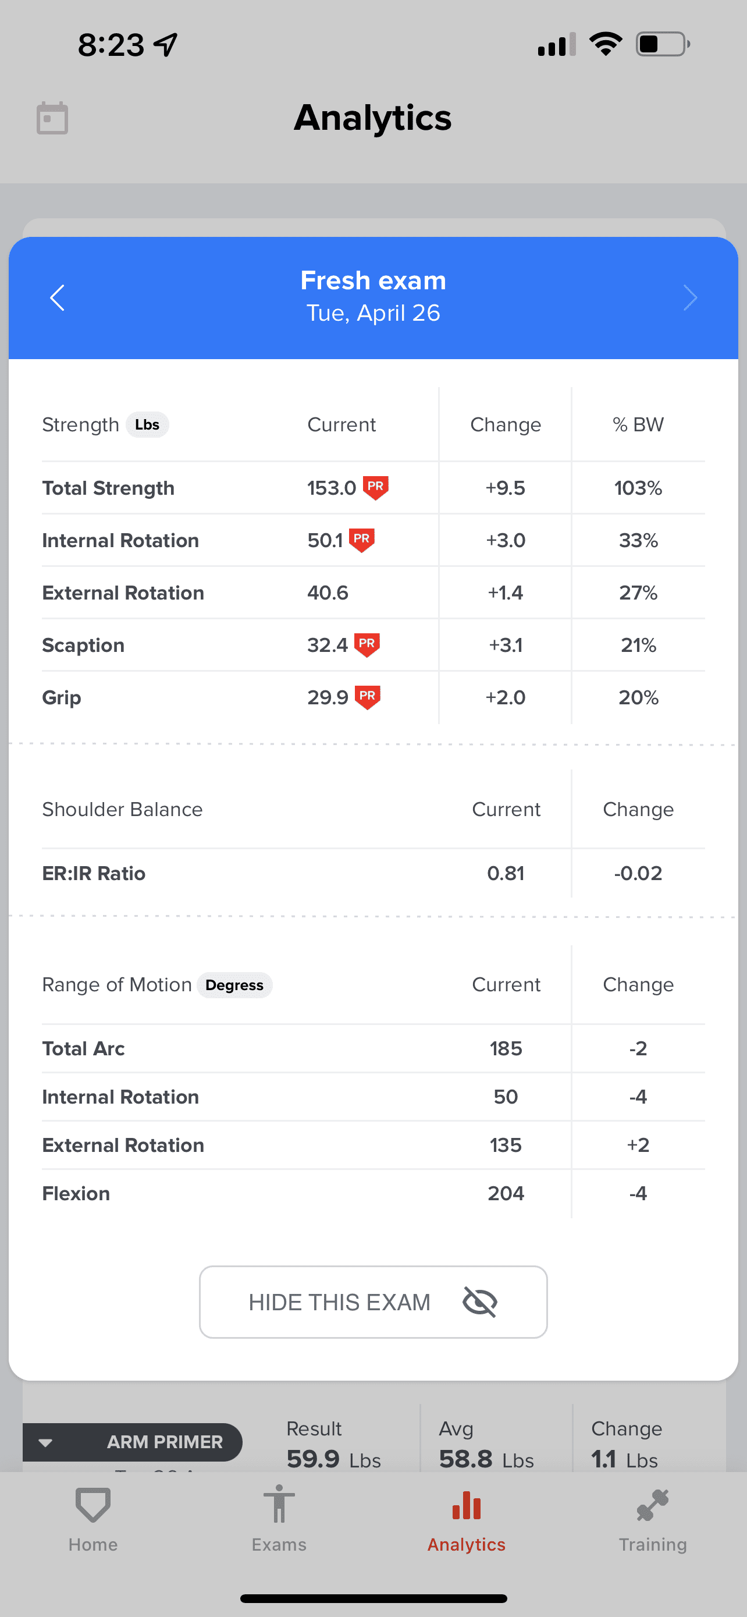The height and width of the screenshot is (1617, 747).
Task: Select the Total Arc row
Action: point(373,1048)
